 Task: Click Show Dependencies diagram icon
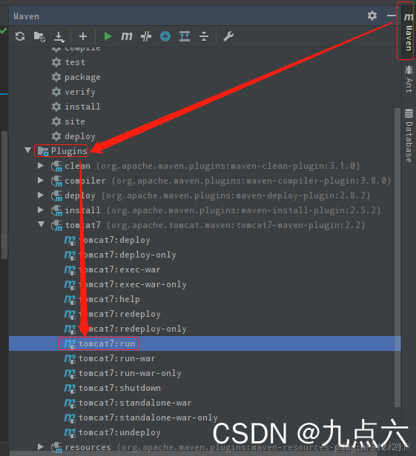click(x=185, y=36)
